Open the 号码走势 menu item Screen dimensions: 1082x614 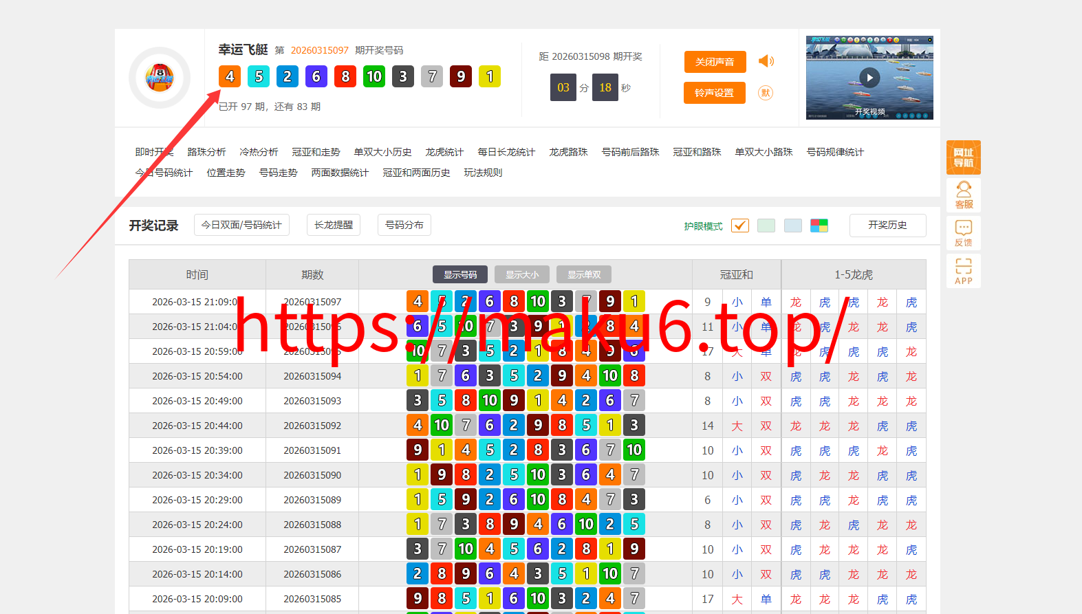(278, 173)
